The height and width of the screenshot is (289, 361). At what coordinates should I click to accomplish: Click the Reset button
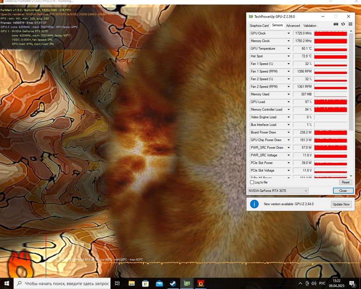pos(346,182)
